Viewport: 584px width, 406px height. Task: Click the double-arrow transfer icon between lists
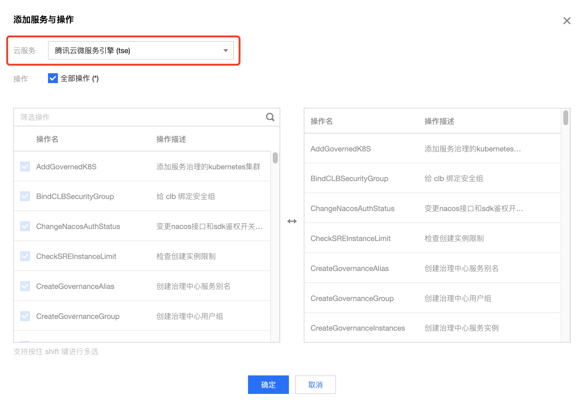(x=292, y=221)
